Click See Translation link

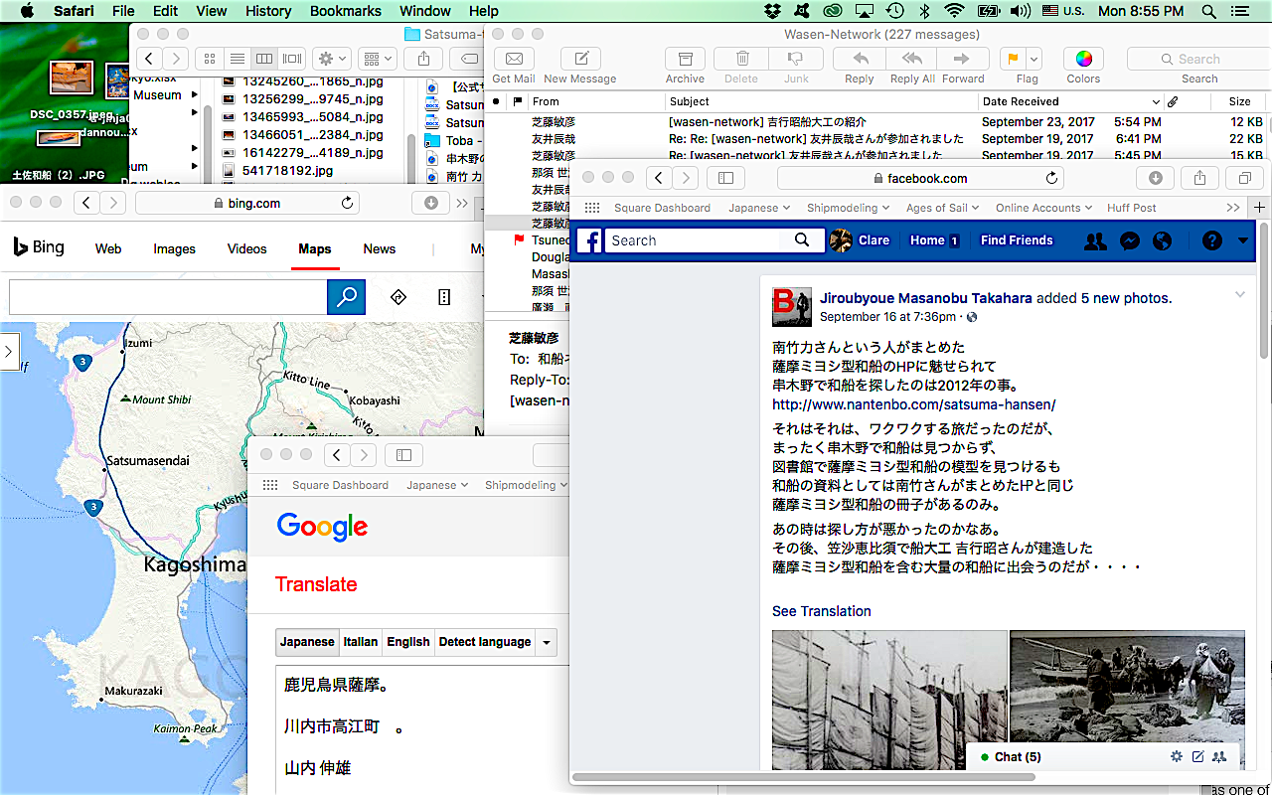[x=821, y=611]
